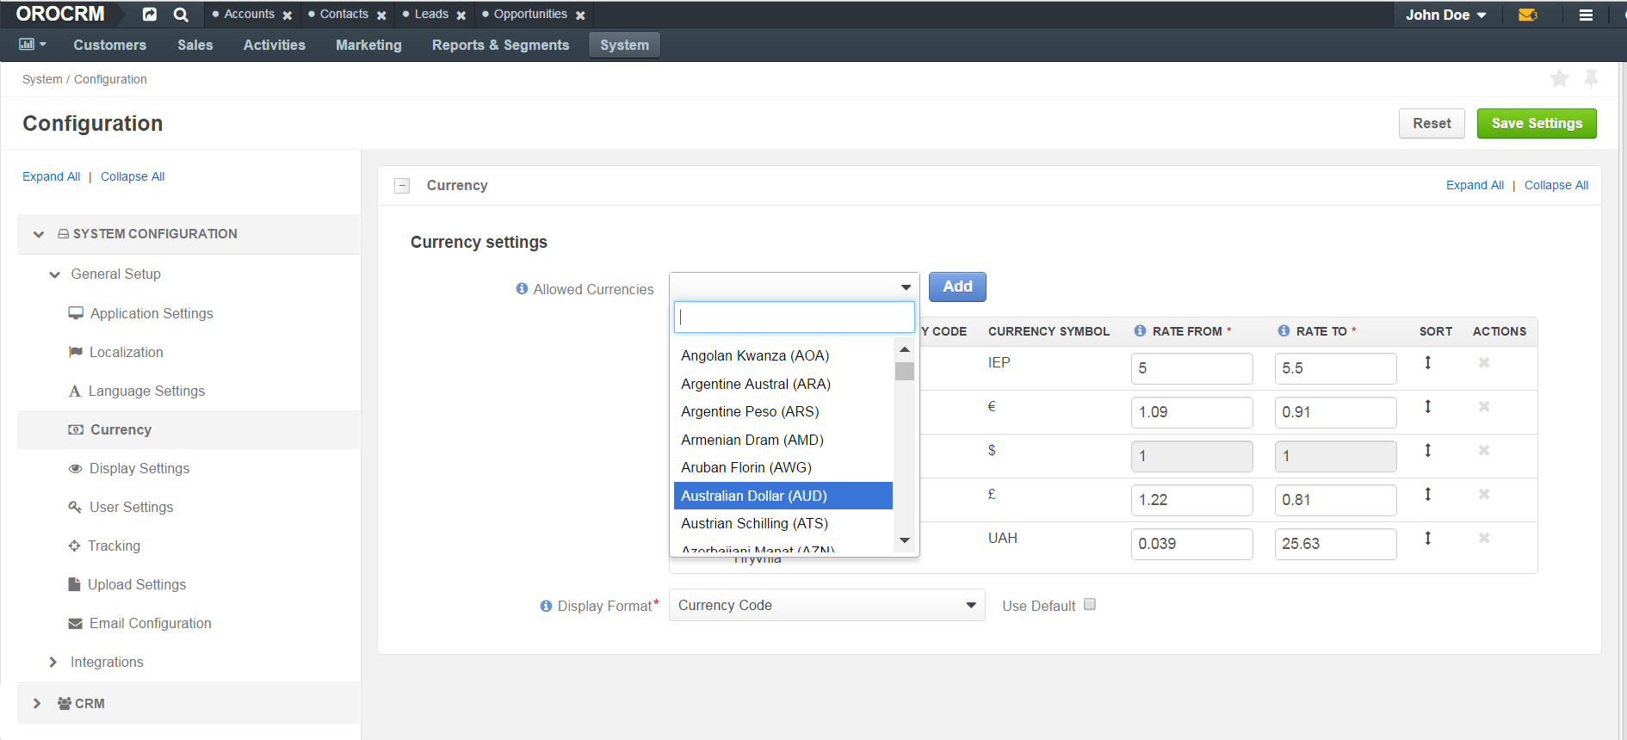The image size is (1627, 740).
Task: Collapse the Currency section with minus toggle
Action: (x=402, y=186)
